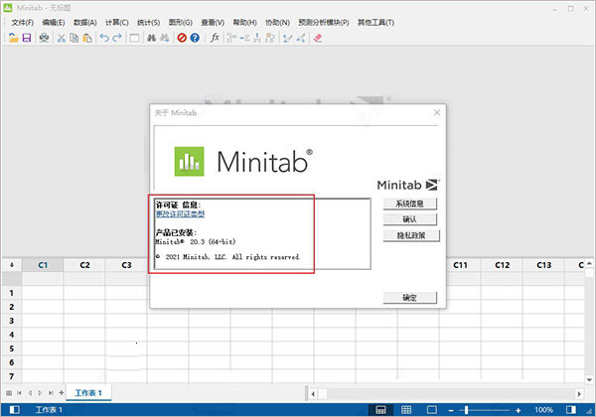
Task: Open the 编辑(E) menu
Action: (x=54, y=23)
